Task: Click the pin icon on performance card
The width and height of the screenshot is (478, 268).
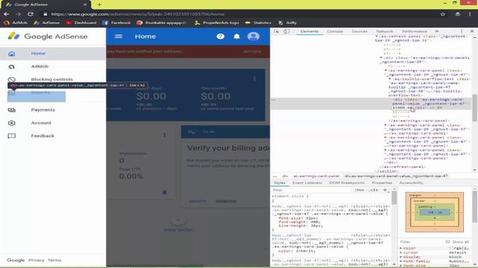Action: (164, 193)
